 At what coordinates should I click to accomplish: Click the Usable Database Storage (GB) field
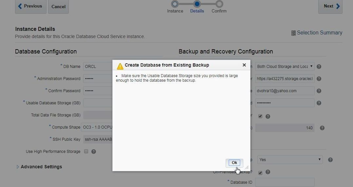(98, 103)
